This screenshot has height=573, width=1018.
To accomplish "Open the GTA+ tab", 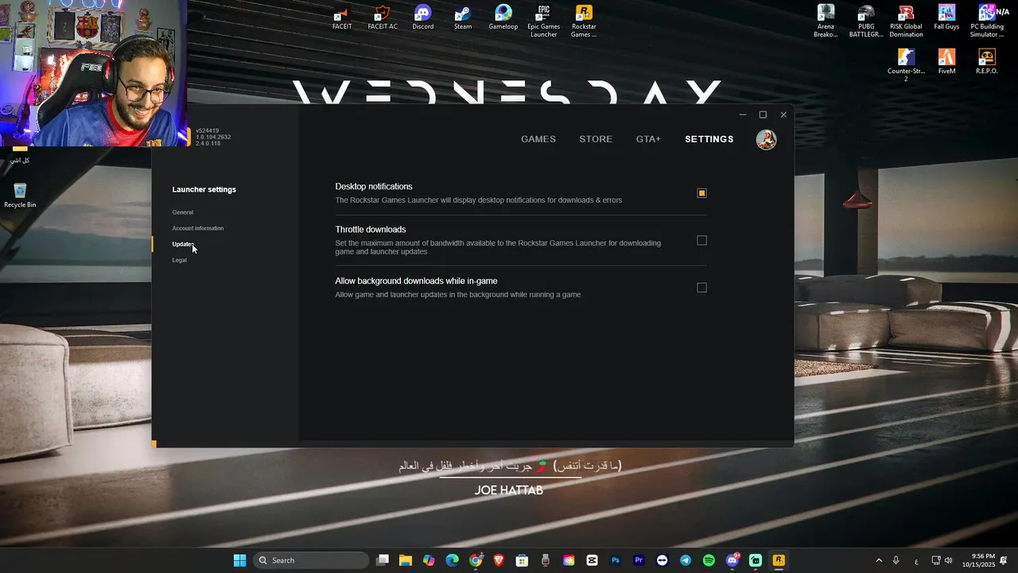I will coord(648,139).
